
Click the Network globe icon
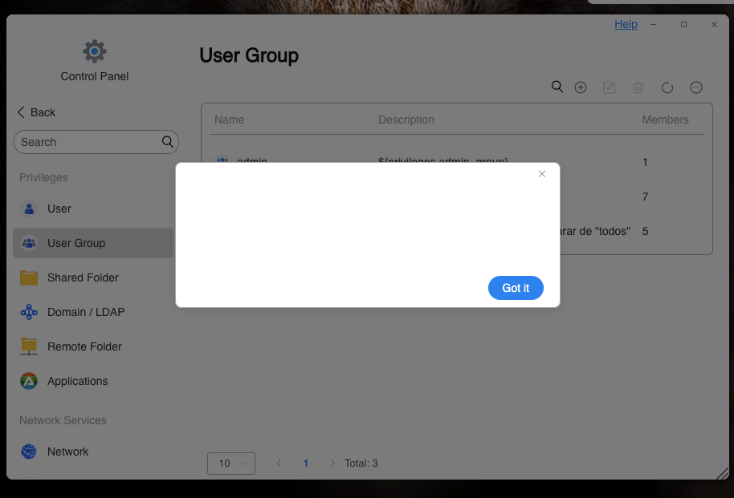click(29, 451)
